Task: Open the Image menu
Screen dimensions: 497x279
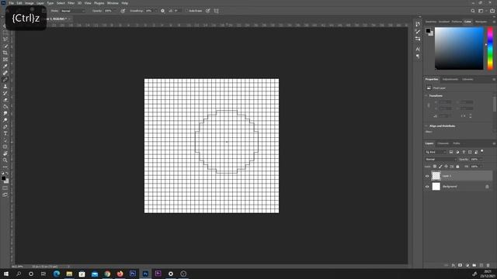Action: click(x=30, y=3)
